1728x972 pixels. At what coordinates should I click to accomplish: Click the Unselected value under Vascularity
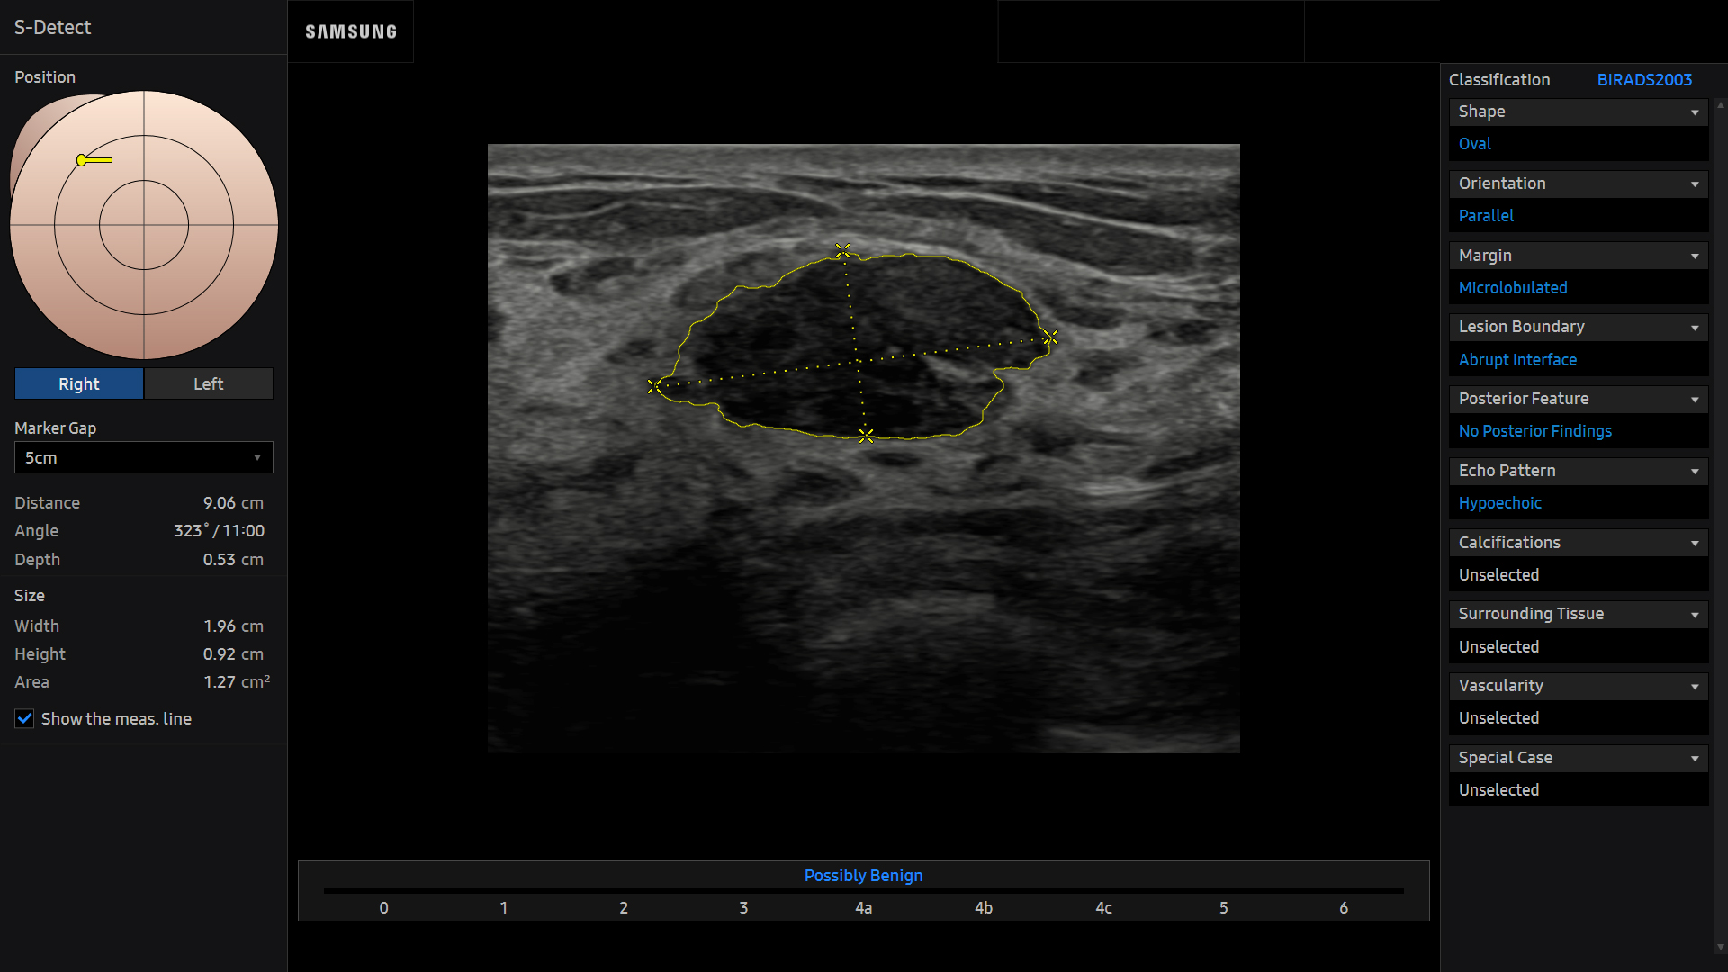[1498, 718]
